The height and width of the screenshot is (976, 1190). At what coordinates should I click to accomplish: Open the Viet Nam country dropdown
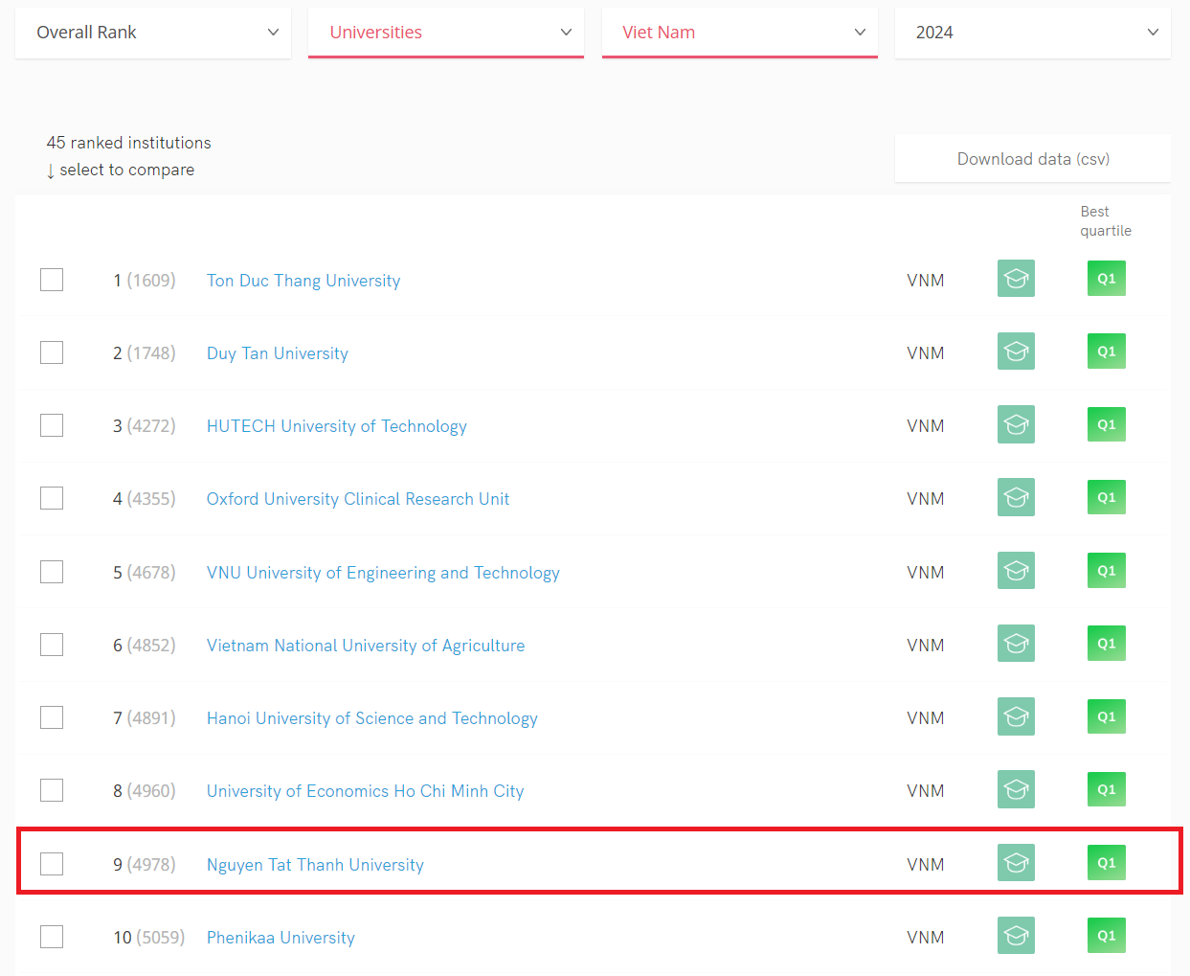click(739, 33)
